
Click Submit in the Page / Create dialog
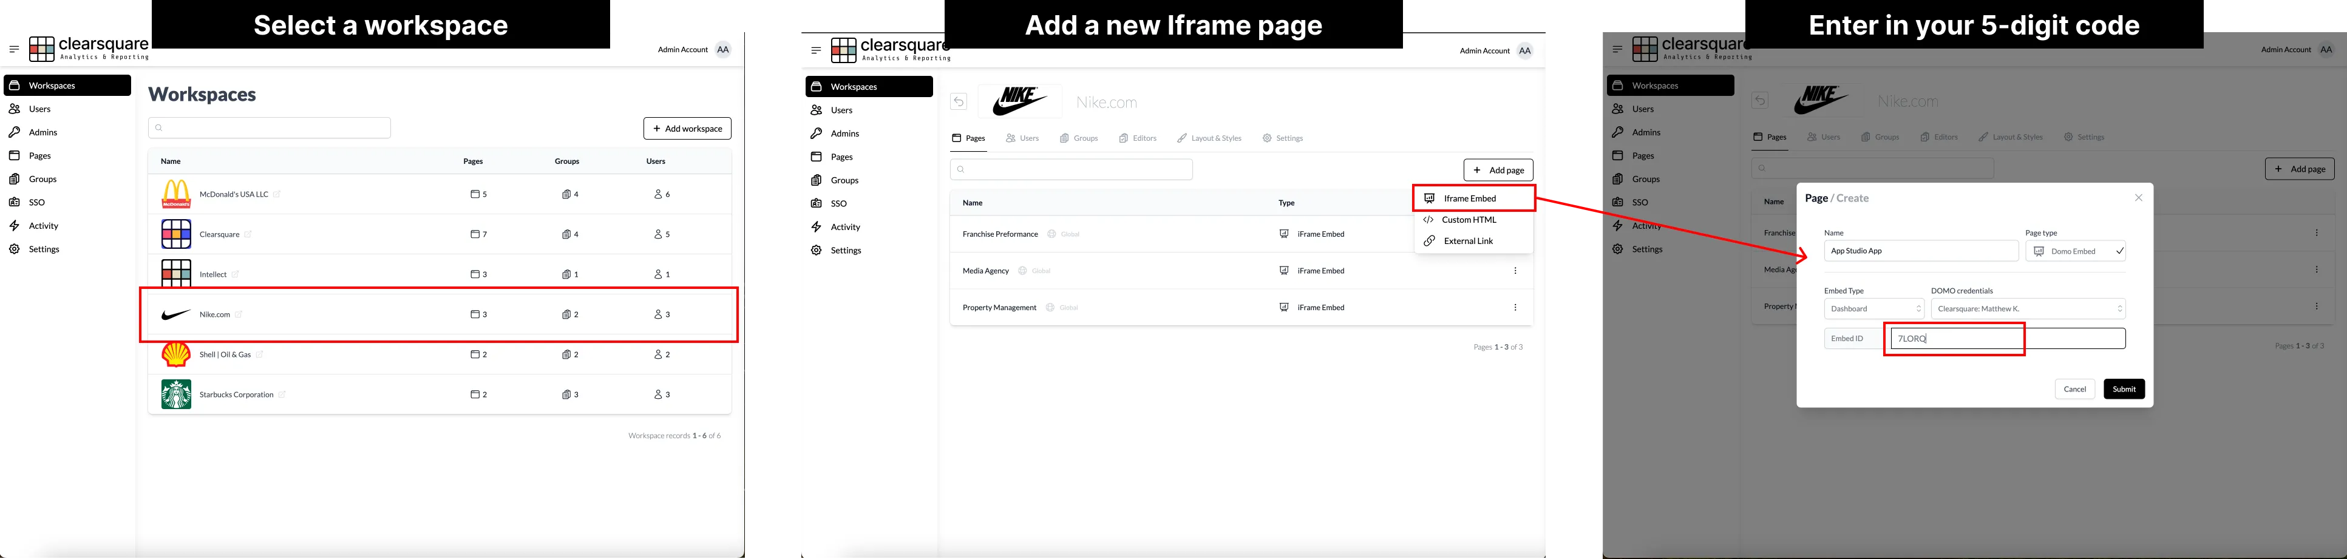(x=2124, y=388)
